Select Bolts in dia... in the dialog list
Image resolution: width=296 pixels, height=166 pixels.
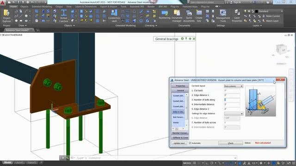coord(179,112)
